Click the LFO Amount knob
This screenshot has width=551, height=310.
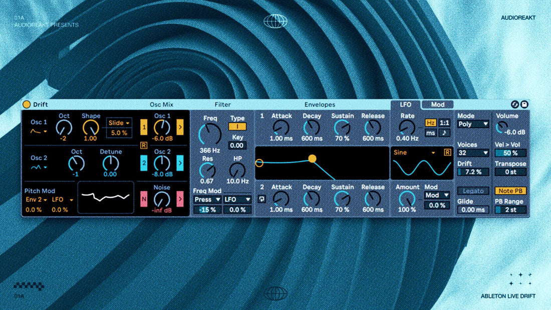coord(407,199)
